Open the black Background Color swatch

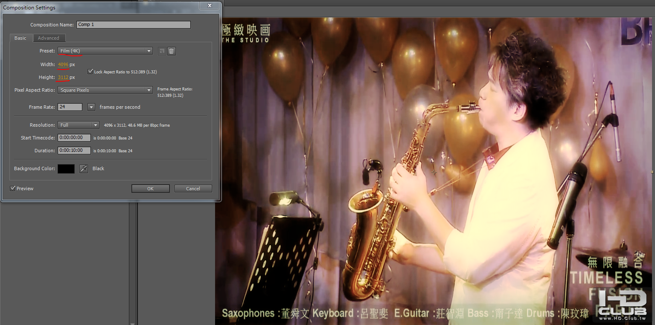[x=66, y=169]
